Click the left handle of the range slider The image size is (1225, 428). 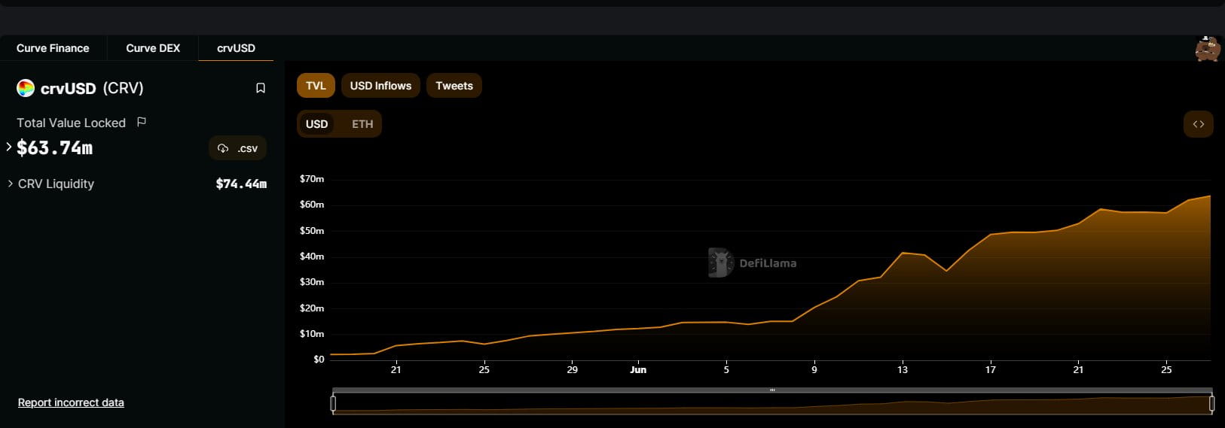tap(333, 404)
